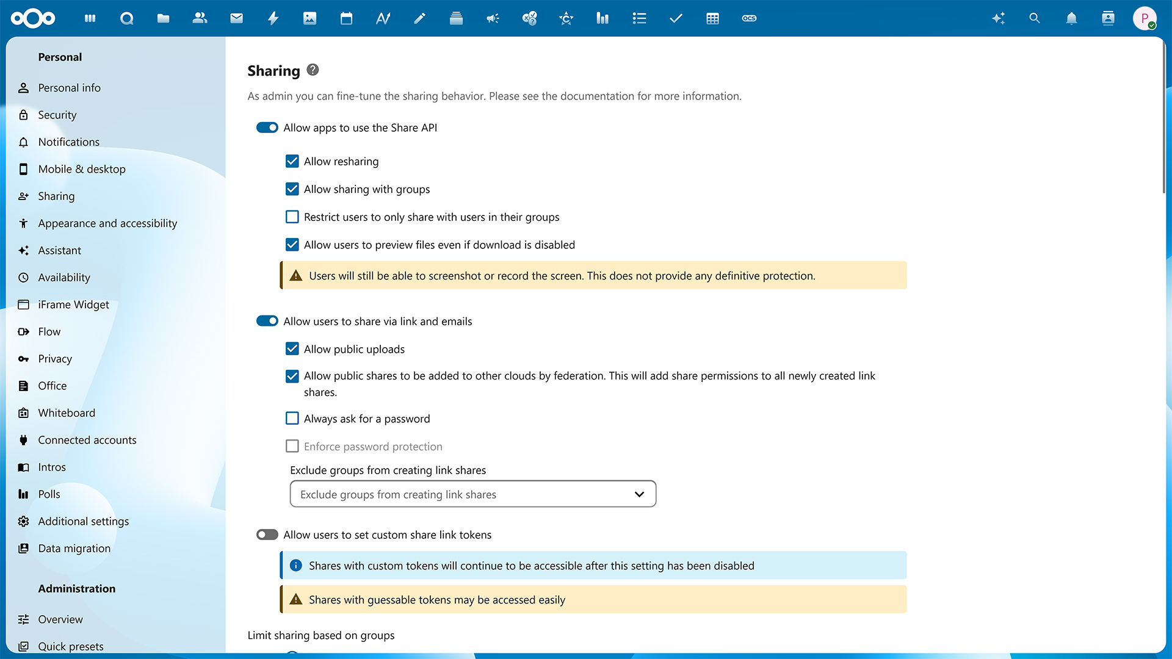The image size is (1172, 659).
Task: Uncheck Allow resharing
Action: click(x=292, y=161)
